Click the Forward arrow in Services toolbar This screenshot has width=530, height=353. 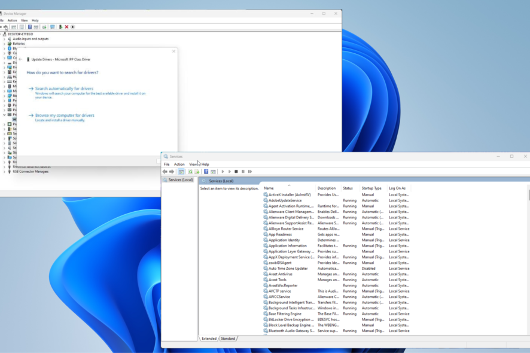[x=172, y=172]
